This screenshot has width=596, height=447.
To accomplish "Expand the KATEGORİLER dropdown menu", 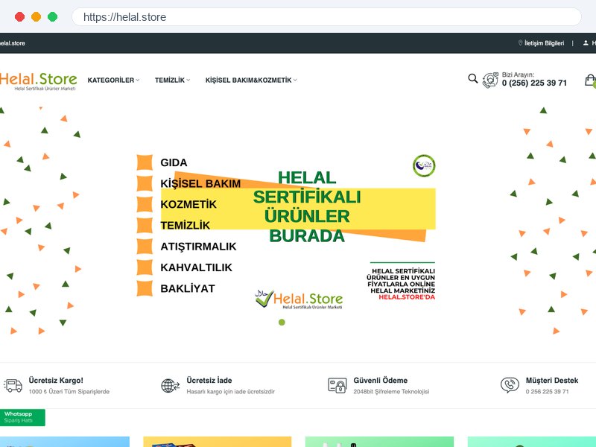I will click(x=113, y=80).
